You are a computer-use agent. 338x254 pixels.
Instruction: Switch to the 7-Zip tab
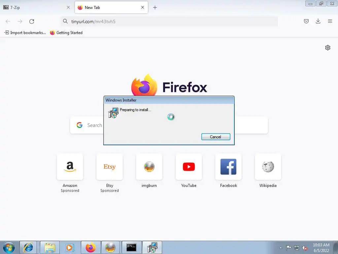tap(36, 7)
